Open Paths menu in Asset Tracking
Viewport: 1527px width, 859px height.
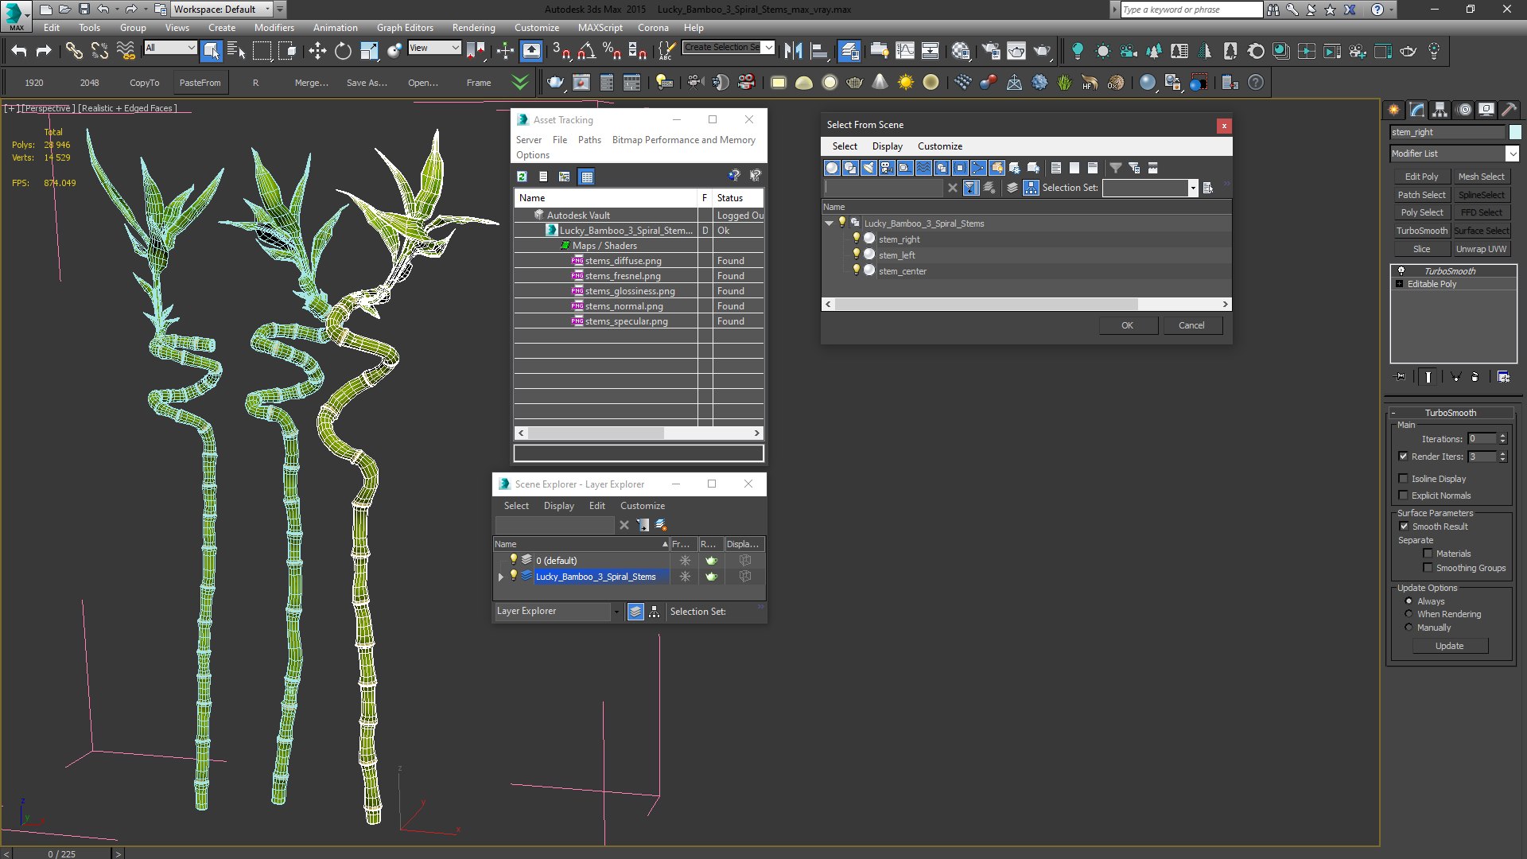tap(589, 140)
